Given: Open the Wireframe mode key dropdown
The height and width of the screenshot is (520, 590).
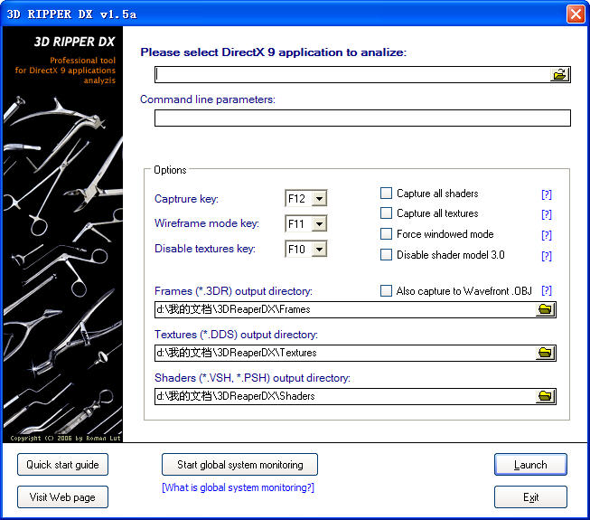Looking at the screenshot, I should 319,223.
